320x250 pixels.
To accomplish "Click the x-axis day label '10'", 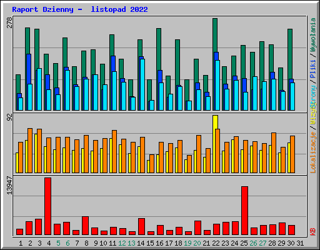I will click(103, 243).
